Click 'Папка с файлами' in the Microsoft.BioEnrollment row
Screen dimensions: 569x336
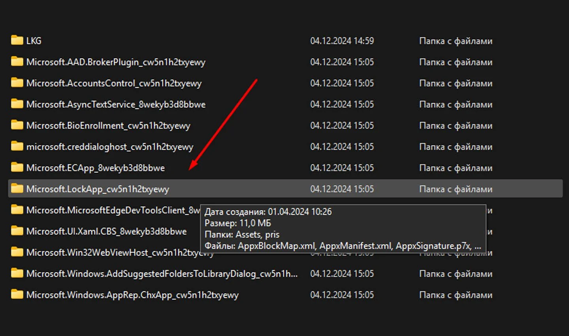456,126
